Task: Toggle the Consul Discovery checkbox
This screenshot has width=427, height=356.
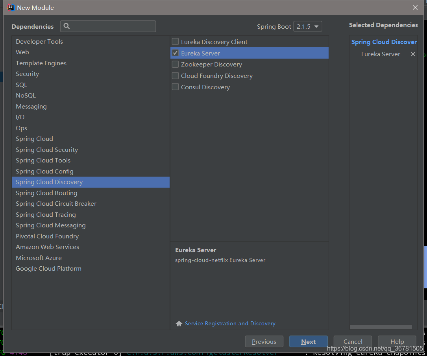Action: click(176, 87)
